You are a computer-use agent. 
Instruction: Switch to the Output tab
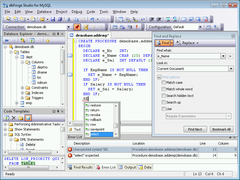click(127, 167)
